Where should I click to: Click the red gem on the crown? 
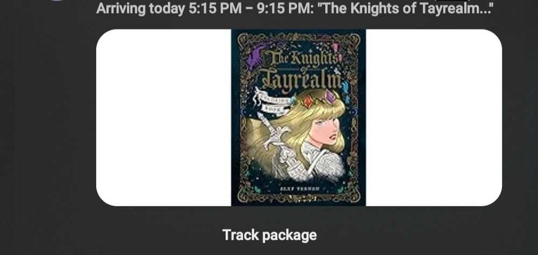pos(308,101)
